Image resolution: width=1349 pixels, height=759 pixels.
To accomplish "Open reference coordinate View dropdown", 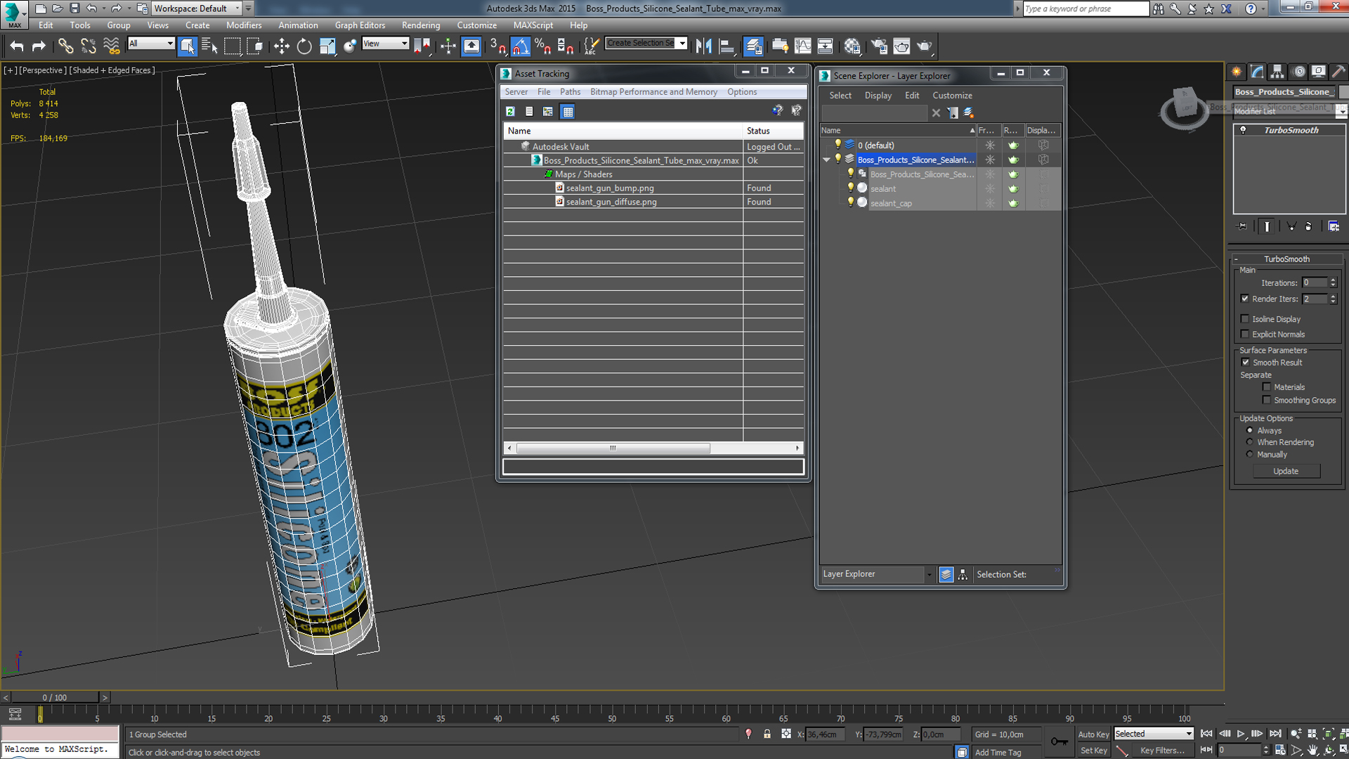I will coord(404,44).
